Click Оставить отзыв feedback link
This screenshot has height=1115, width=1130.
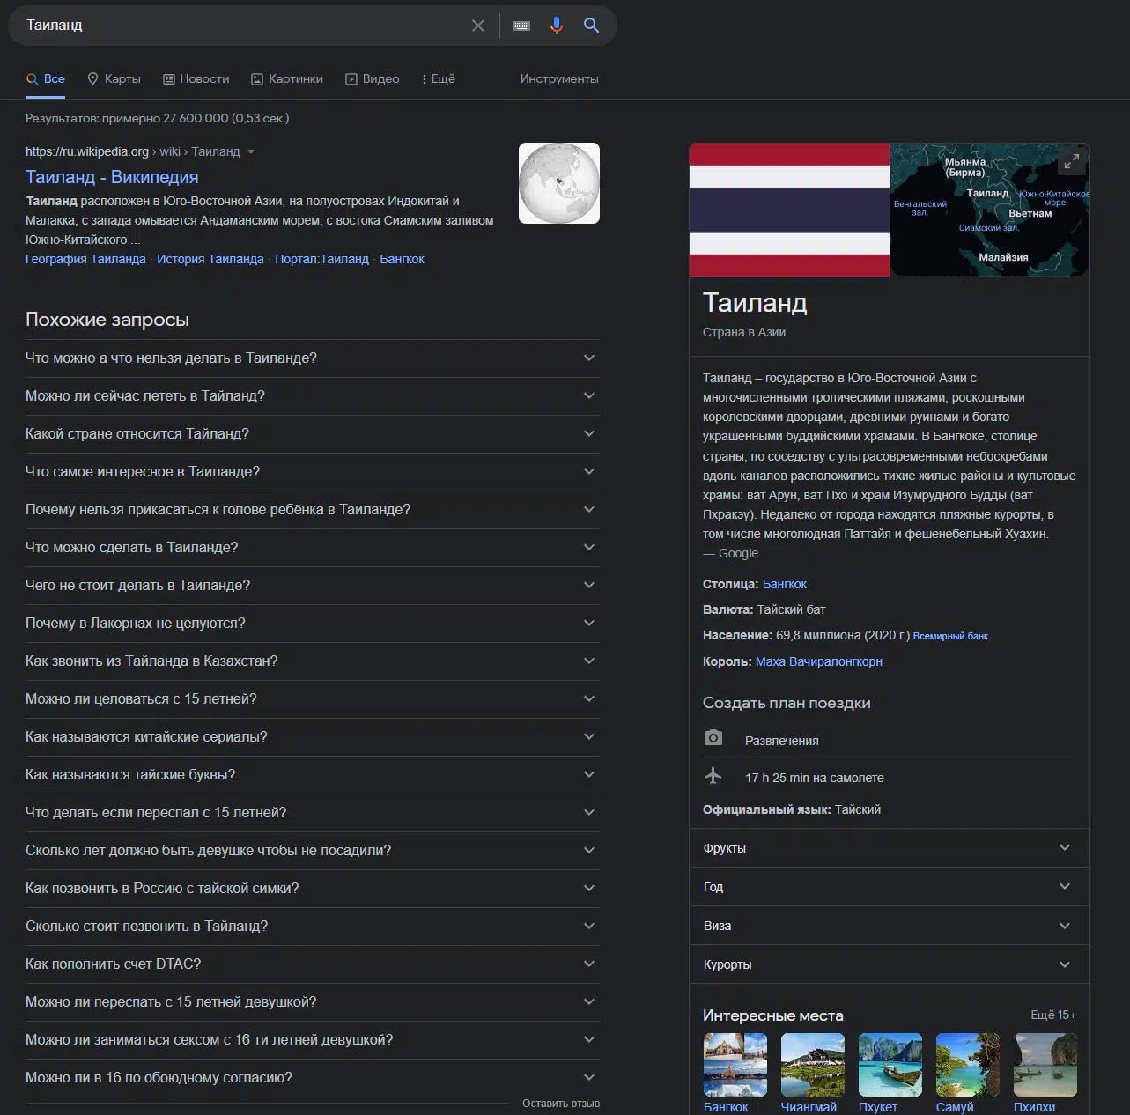coord(561,1104)
